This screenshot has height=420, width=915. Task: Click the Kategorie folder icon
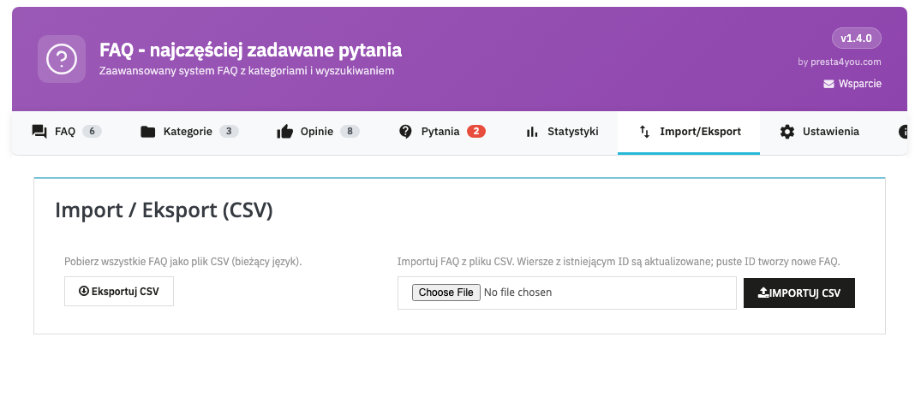[147, 132]
